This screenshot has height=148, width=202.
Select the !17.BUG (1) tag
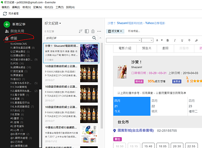click(x=17, y=111)
